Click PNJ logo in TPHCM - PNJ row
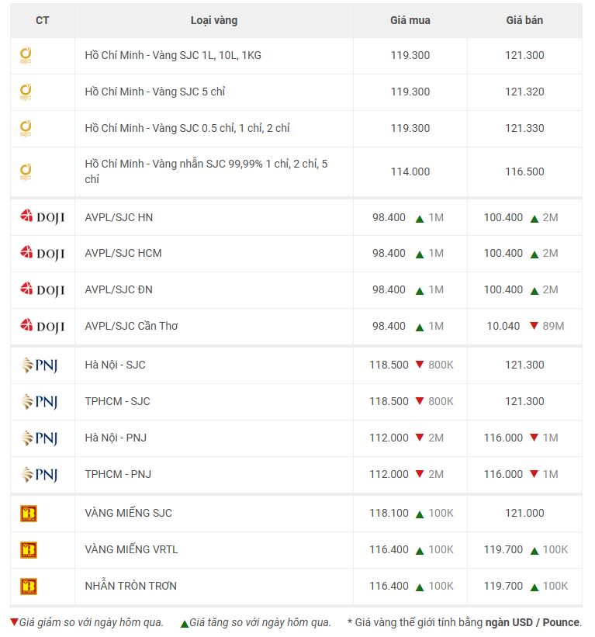This screenshot has height=637, width=595. coord(39,474)
